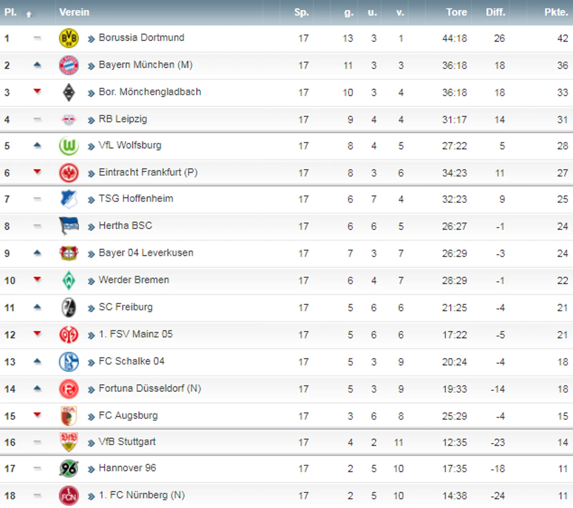Sort table by the Pl. arrow

[29, 14]
